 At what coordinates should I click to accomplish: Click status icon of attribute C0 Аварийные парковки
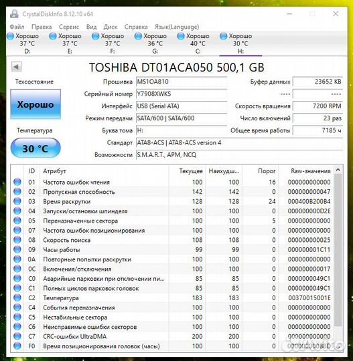pos(17,279)
